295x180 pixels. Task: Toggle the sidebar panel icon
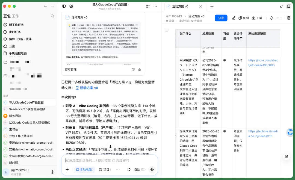click(64, 6)
